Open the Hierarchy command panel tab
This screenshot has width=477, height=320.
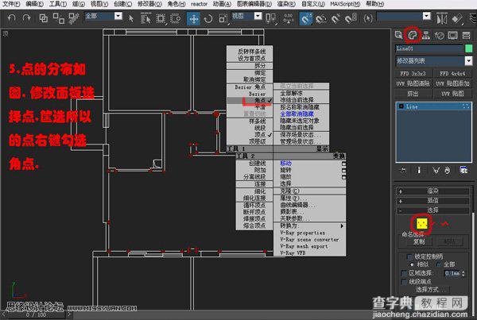[426, 35]
